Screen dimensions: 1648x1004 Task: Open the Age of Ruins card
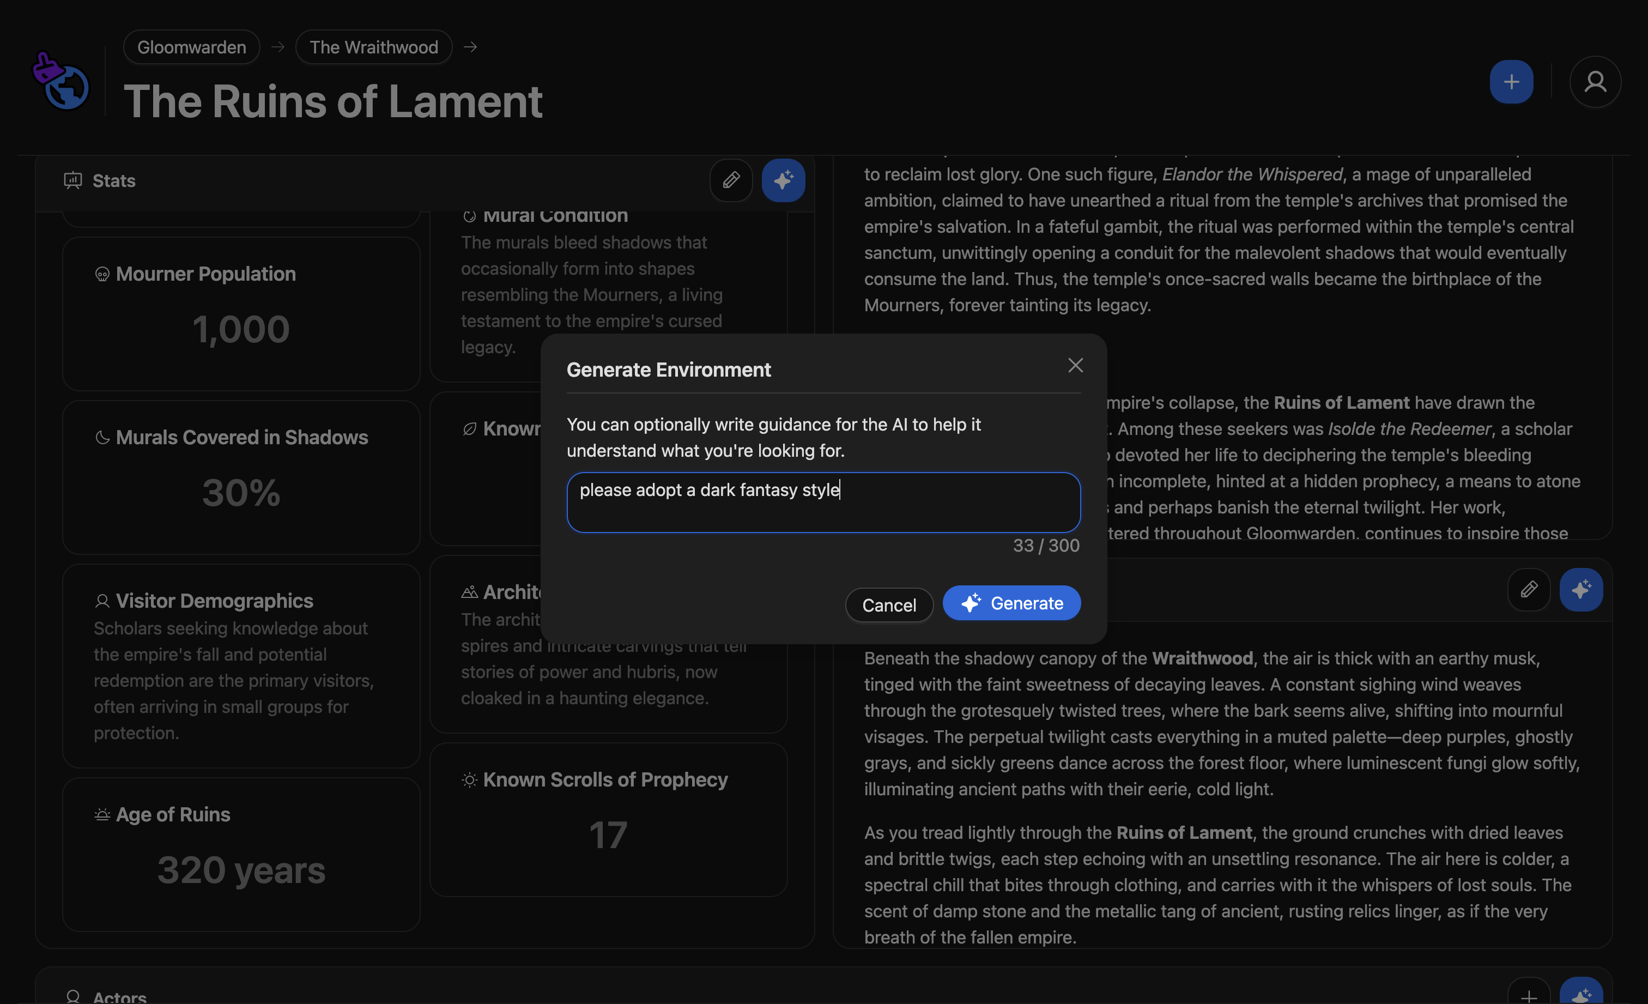(x=241, y=854)
